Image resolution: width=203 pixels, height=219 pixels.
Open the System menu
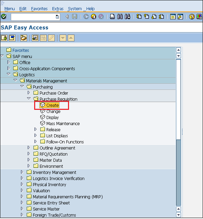point(75,9)
